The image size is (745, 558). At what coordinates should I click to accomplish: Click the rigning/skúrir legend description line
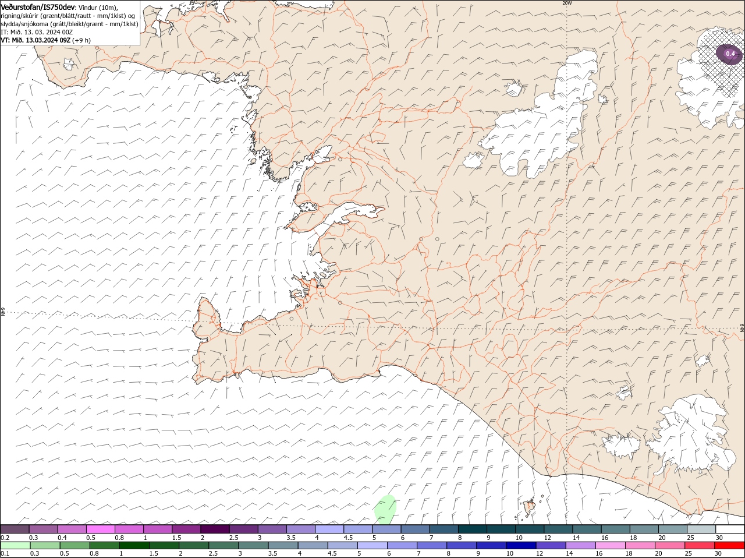pos(68,15)
